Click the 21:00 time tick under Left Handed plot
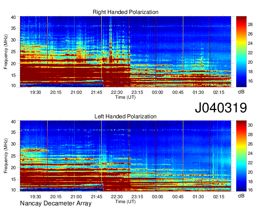The image size is (257, 208). click(x=76, y=197)
